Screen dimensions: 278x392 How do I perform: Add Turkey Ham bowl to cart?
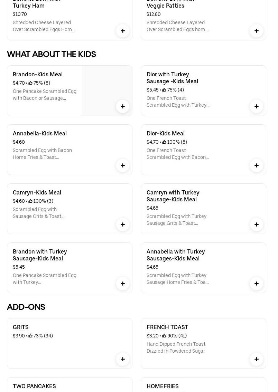(x=123, y=31)
